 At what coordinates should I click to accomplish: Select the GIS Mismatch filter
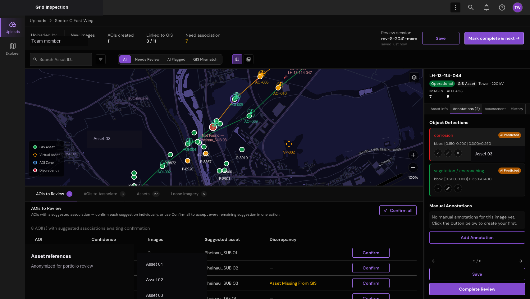click(x=205, y=59)
